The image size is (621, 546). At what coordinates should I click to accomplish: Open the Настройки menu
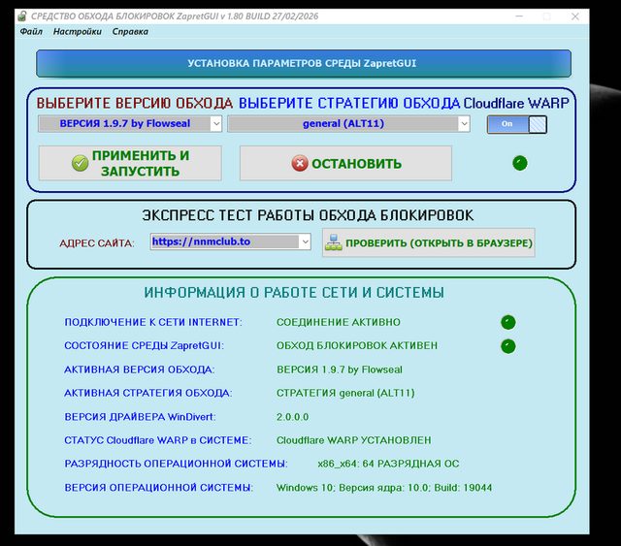(x=78, y=32)
